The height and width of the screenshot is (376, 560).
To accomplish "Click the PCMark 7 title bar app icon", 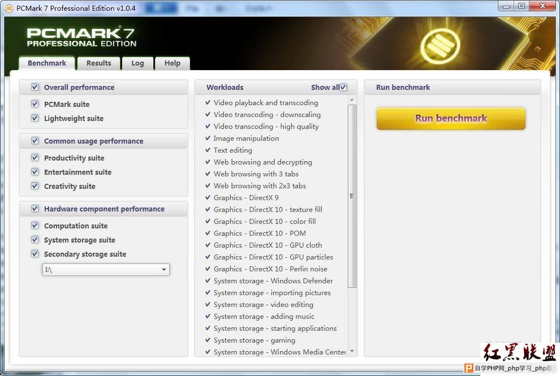I will (9, 8).
